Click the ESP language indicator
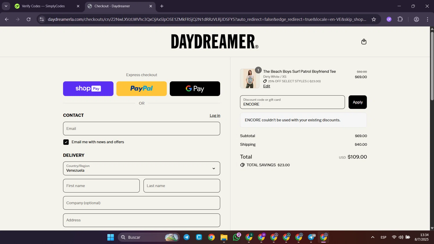Viewport: 434px width, 244px height. pos(383,237)
